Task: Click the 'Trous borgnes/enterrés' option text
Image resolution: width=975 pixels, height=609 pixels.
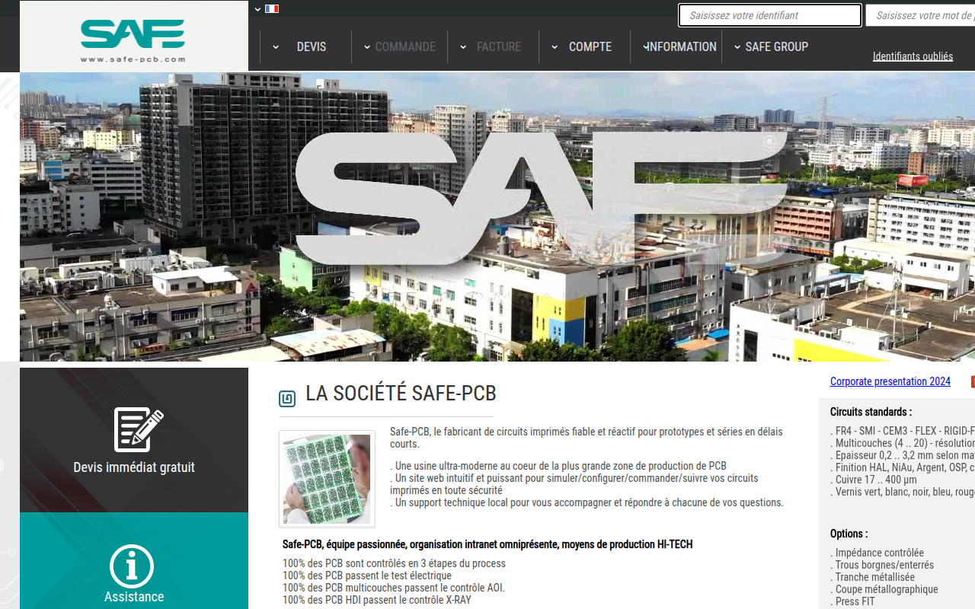Action: pos(882,565)
